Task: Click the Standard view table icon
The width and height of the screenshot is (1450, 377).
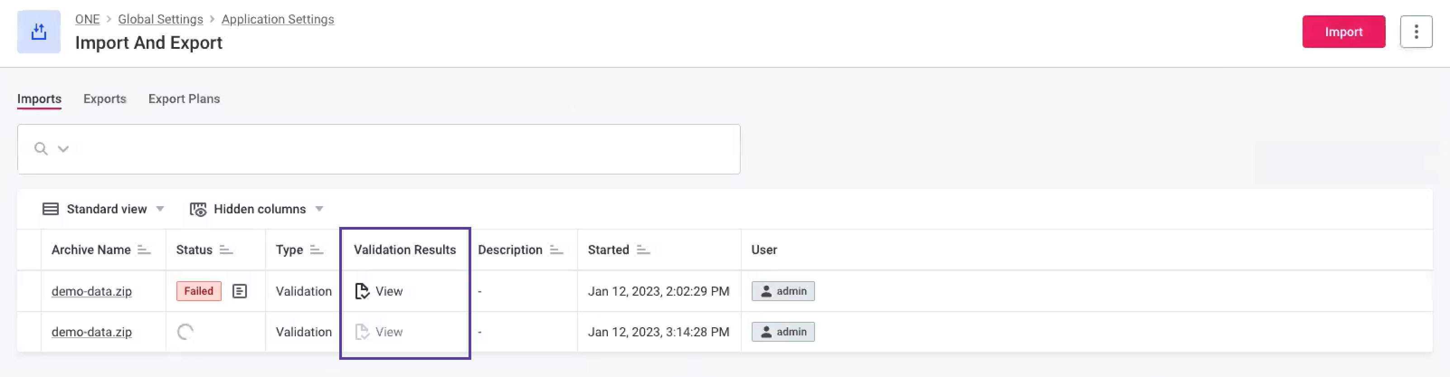Action: (x=50, y=209)
